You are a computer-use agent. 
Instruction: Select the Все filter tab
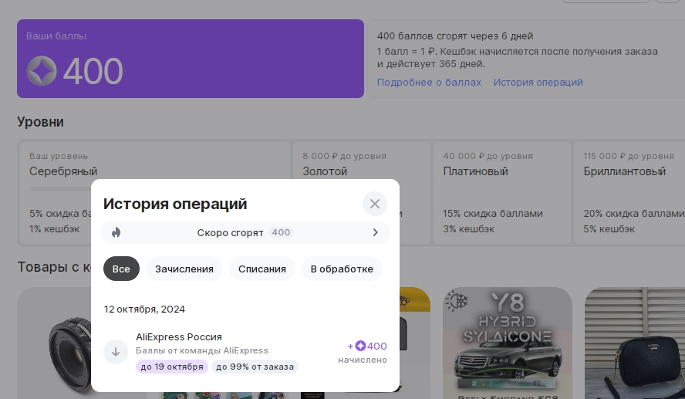click(121, 269)
